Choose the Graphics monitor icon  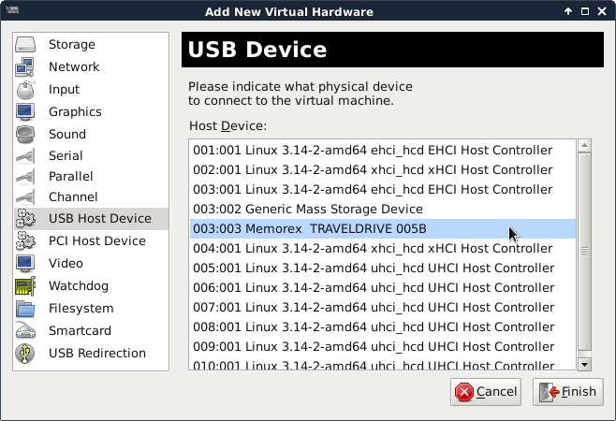pos(25,112)
